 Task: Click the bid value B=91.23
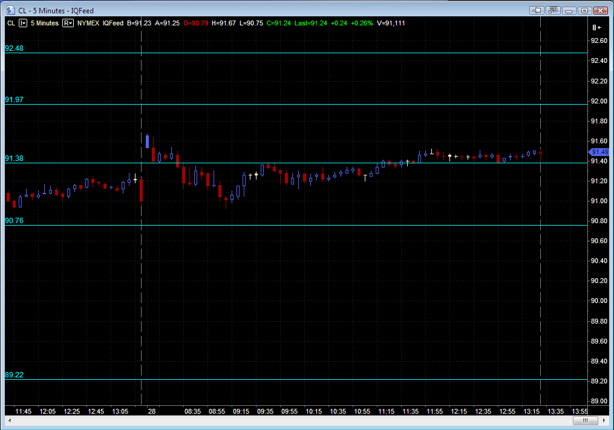139,23
